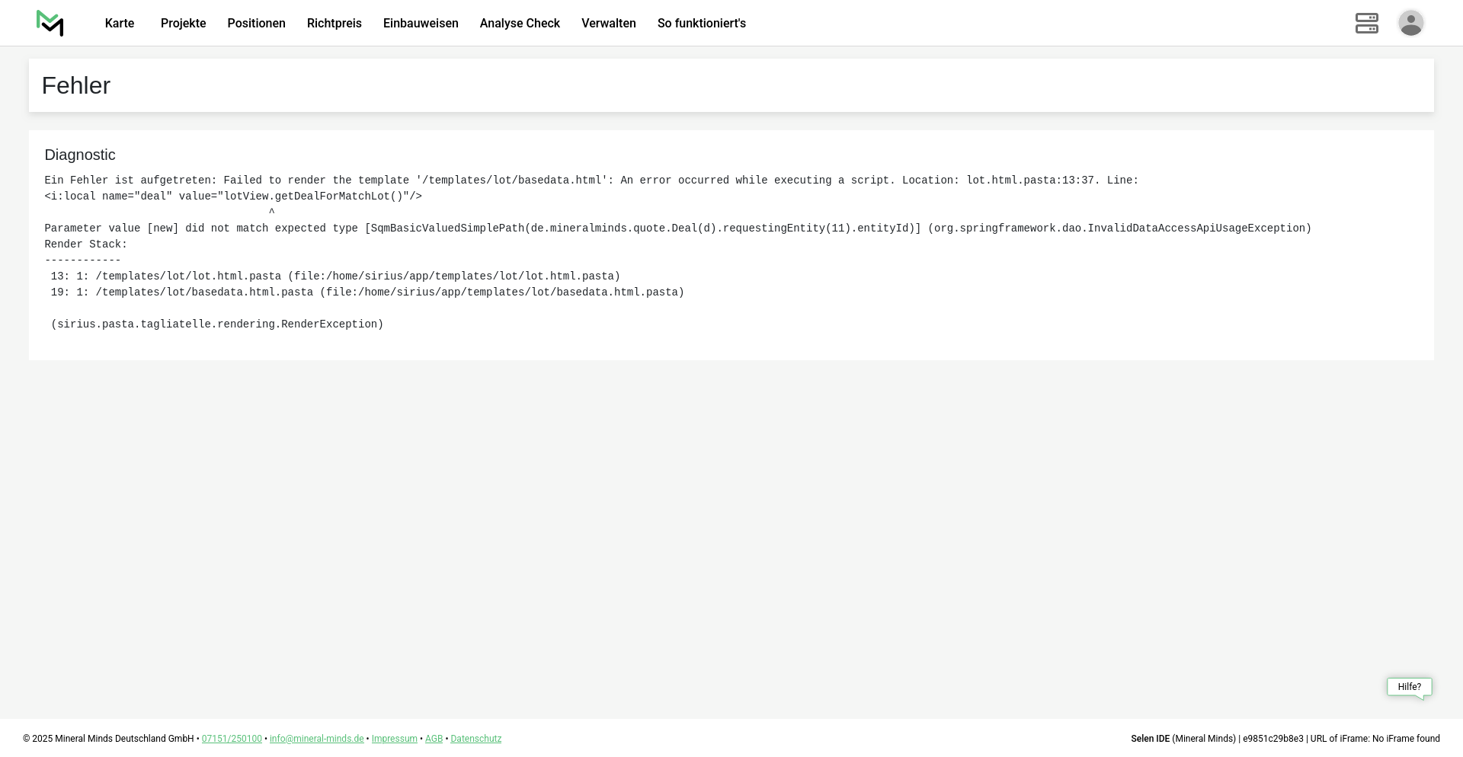Expand the Verwalten menu
The width and height of the screenshot is (1463, 757).
[608, 24]
